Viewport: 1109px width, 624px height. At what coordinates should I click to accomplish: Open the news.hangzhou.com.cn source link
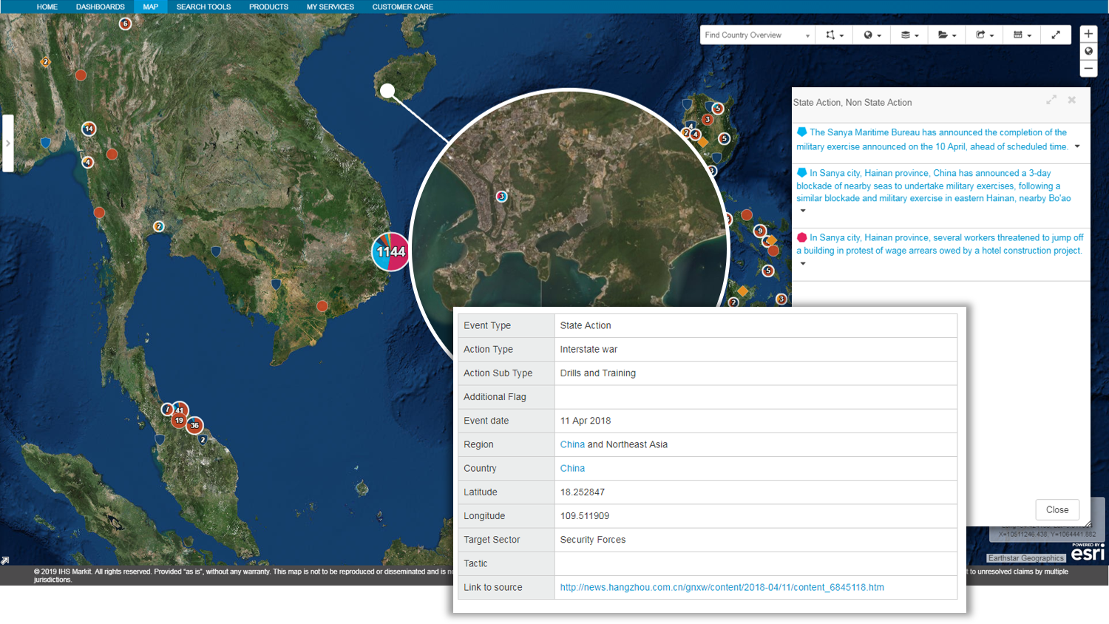click(722, 587)
